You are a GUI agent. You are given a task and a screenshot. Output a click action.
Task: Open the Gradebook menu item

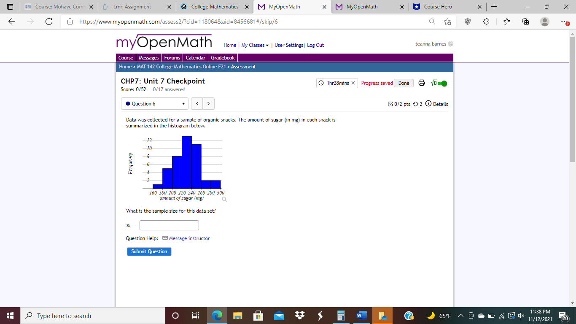223,58
